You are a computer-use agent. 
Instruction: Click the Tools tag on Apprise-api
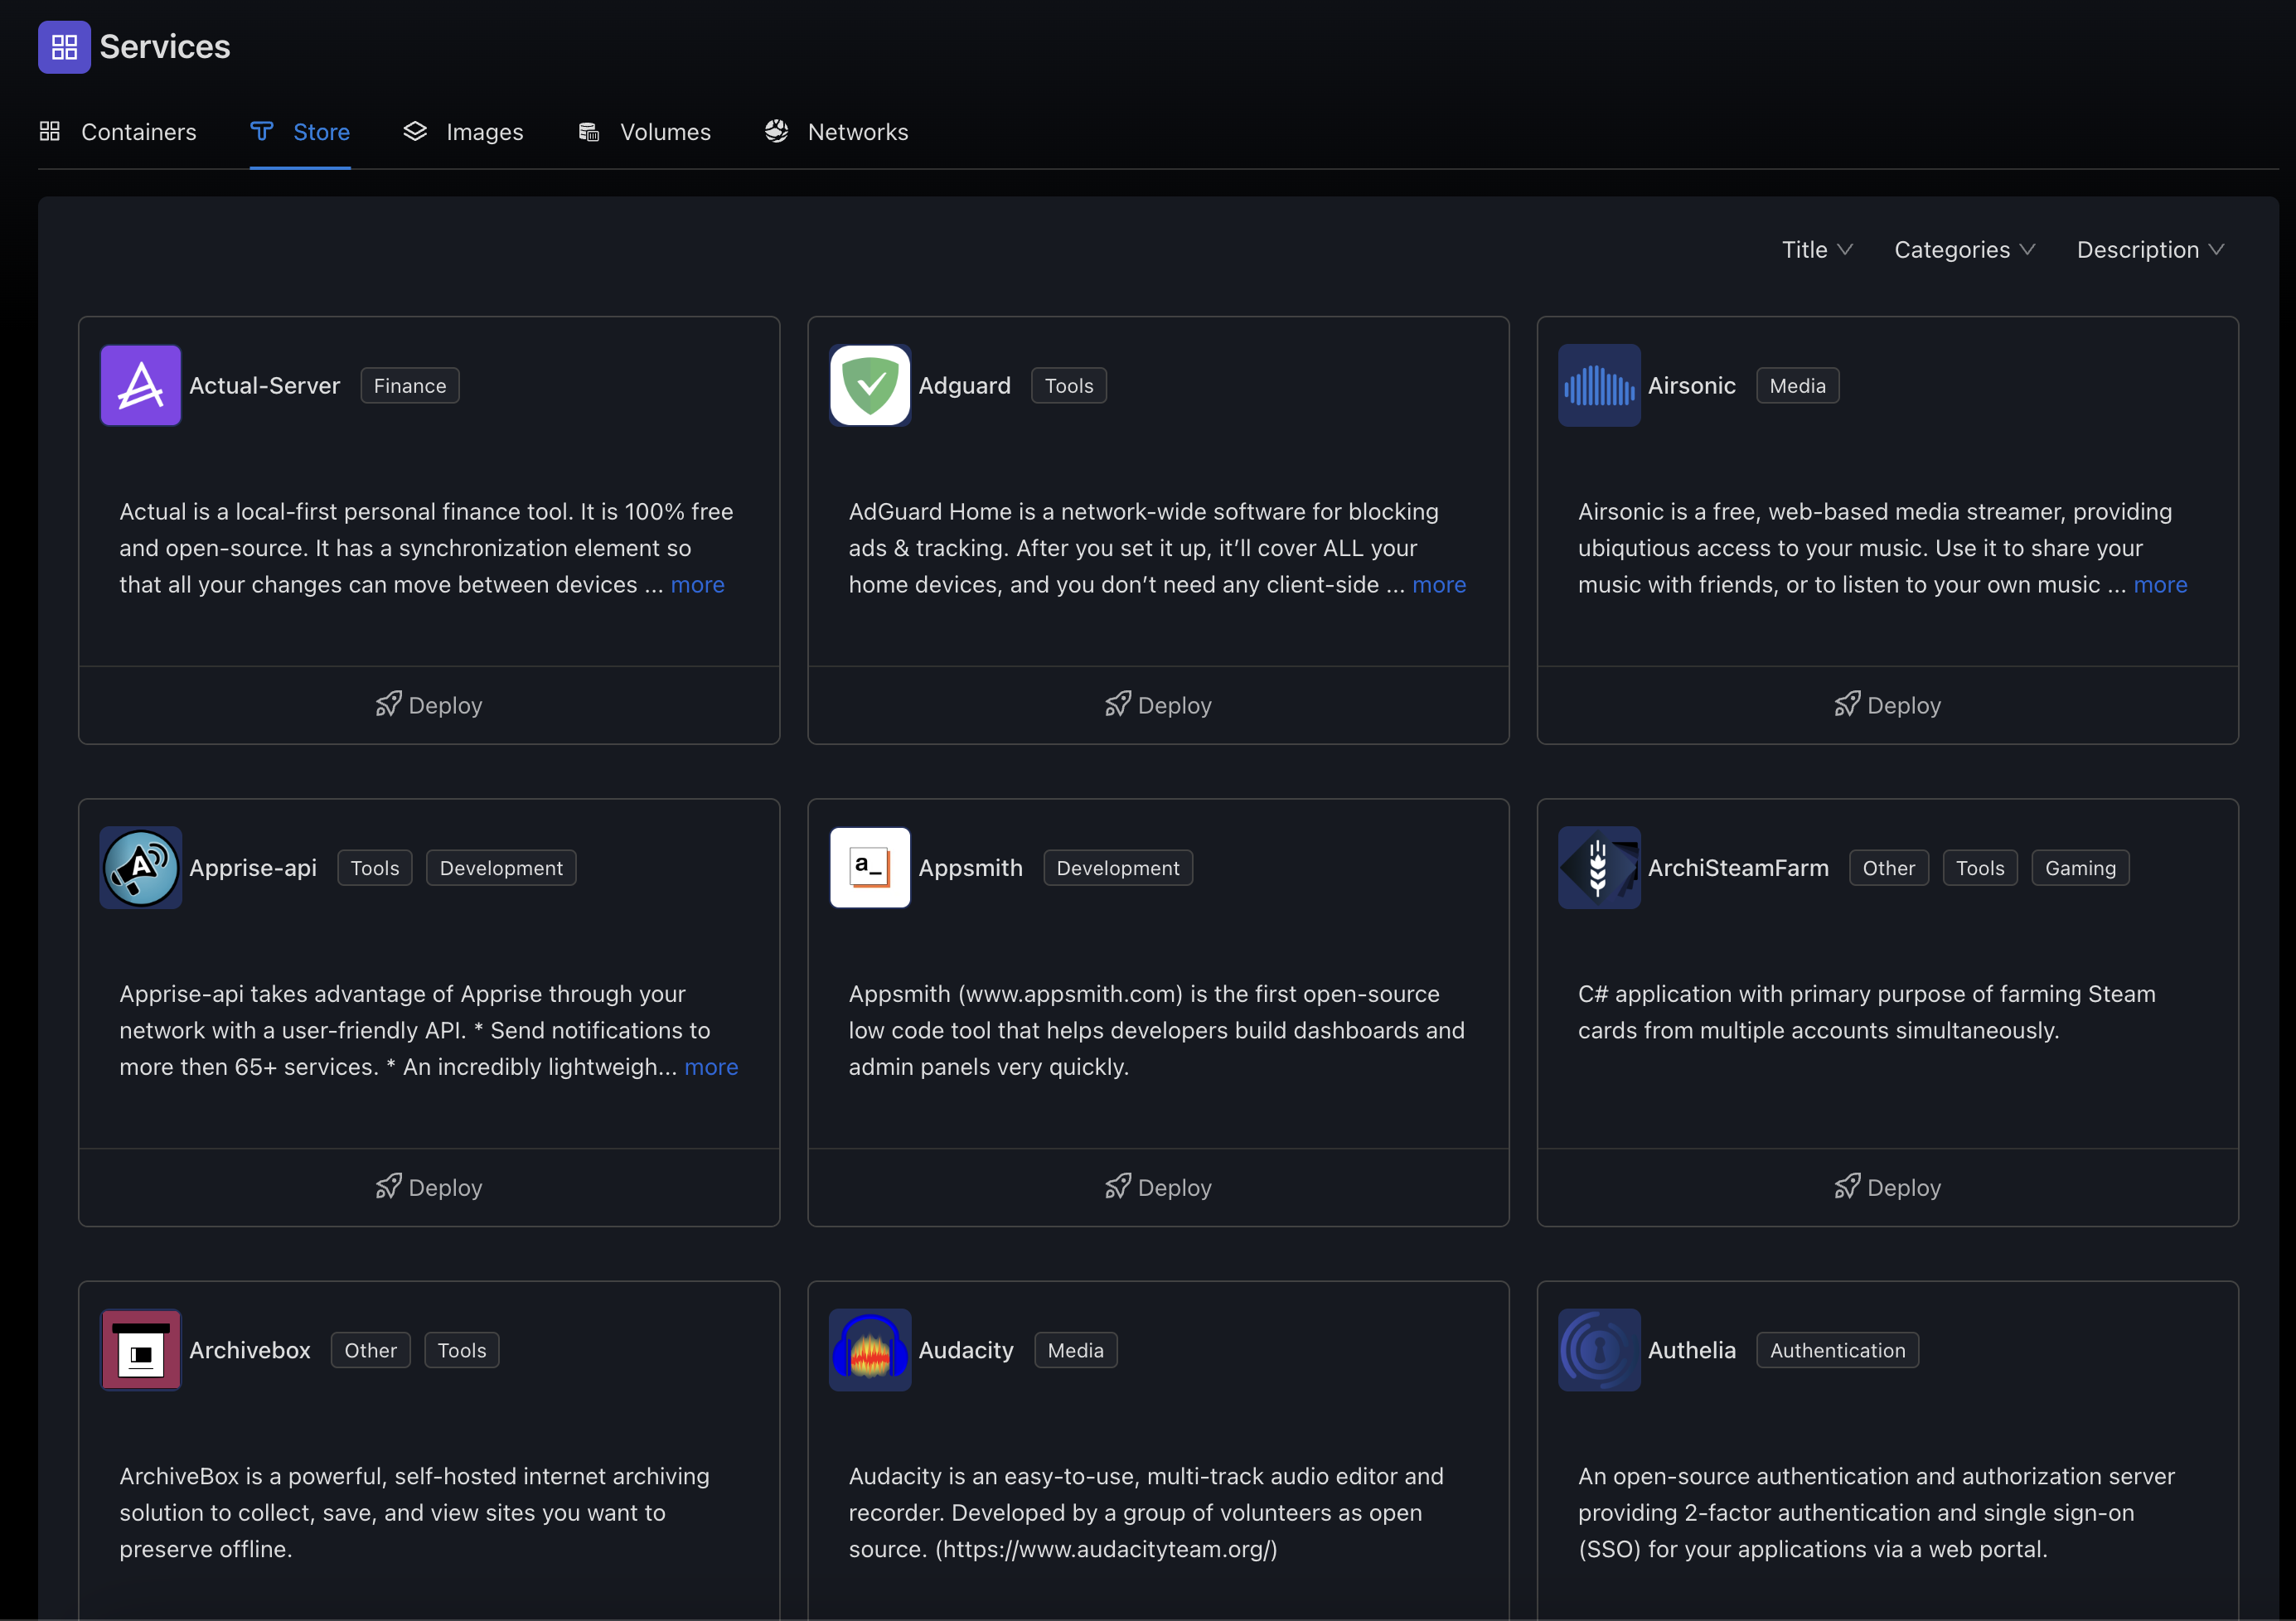[375, 868]
